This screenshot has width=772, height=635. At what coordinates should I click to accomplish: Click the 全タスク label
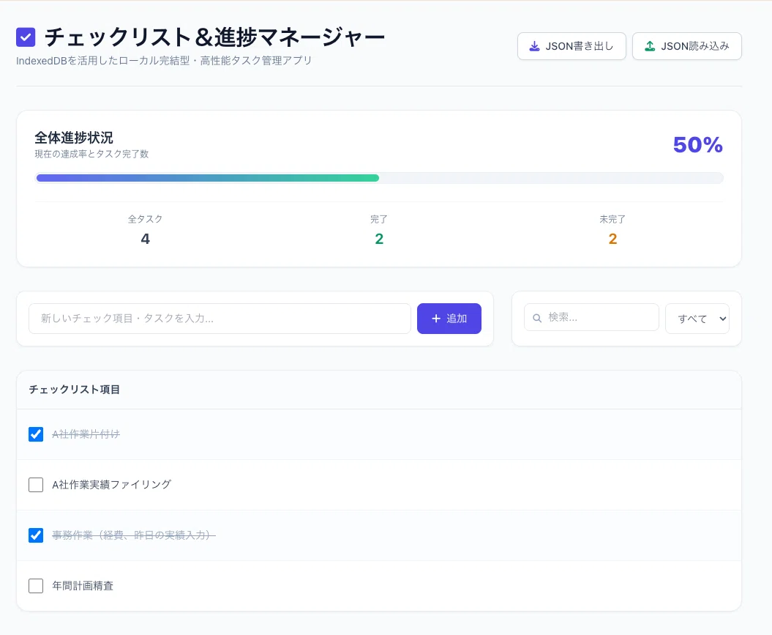click(x=145, y=219)
